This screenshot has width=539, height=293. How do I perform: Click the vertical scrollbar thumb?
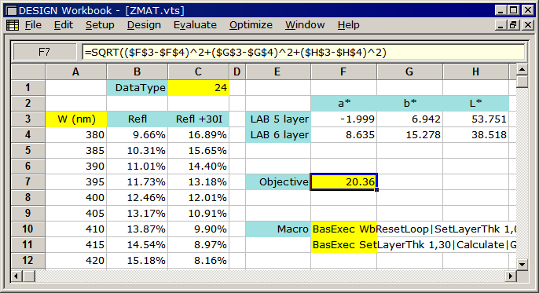point(522,82)
